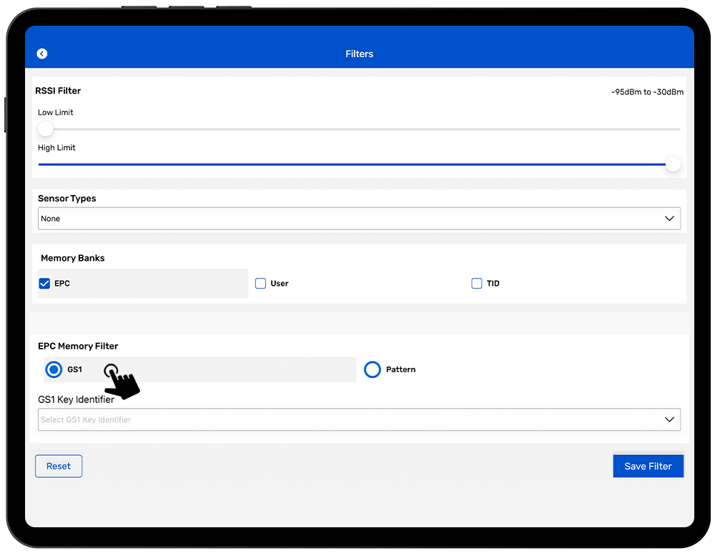Click the Pattern option label
Screen dimensions: 715x553
[x=400, y=369]
